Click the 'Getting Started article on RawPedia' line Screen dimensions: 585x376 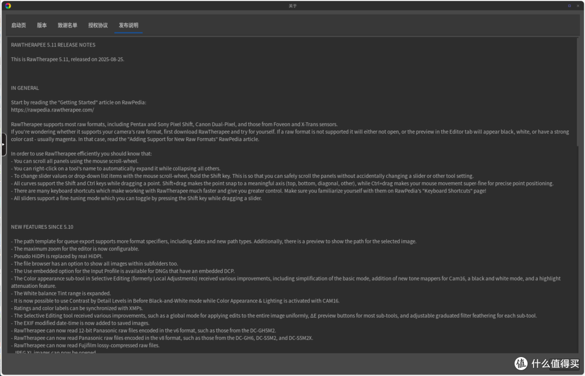tap(79, 102)
